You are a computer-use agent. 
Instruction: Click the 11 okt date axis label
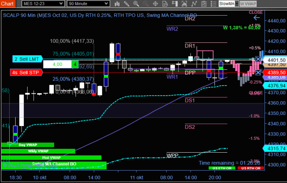136,177
